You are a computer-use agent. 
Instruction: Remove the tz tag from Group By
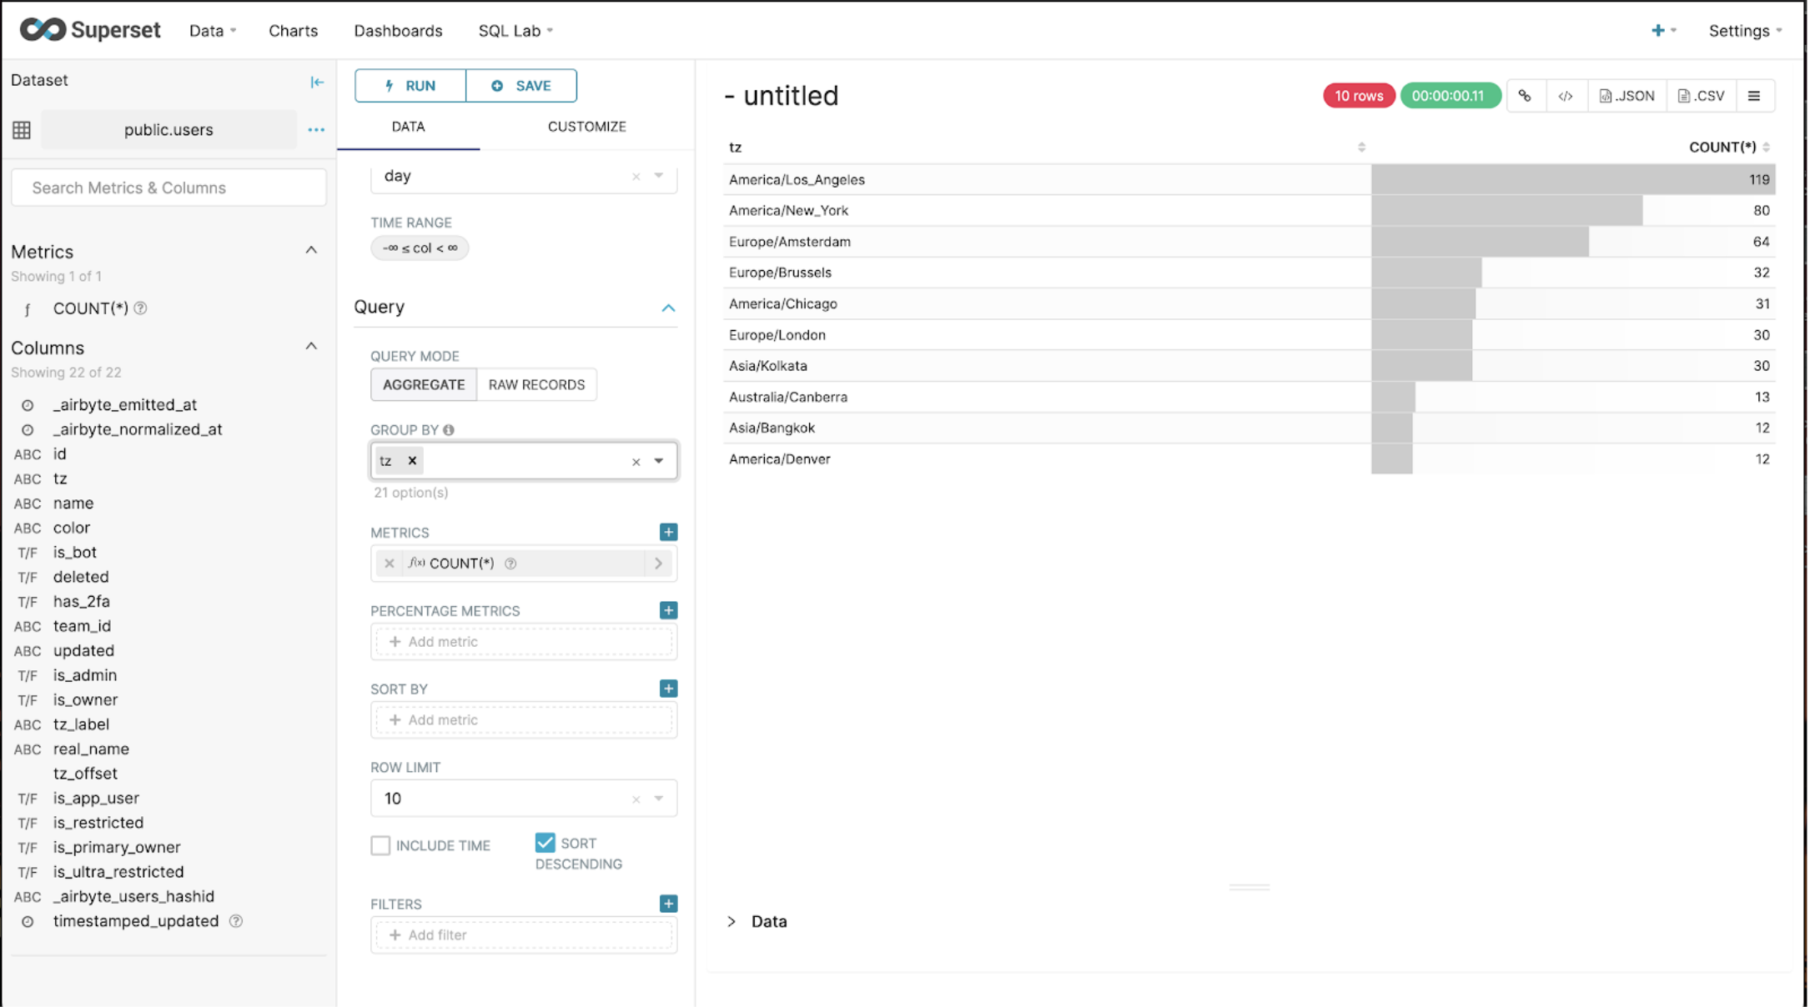(x=412, y=460)
